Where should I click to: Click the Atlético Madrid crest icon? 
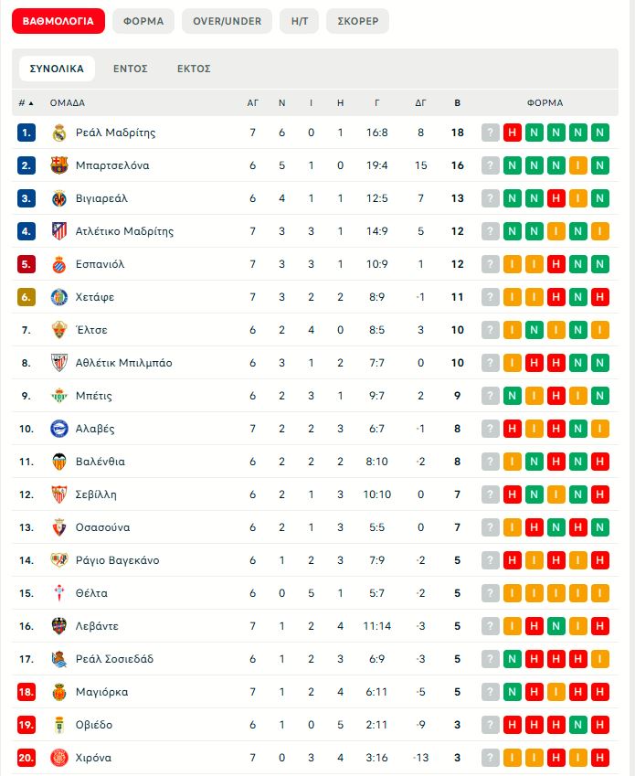[59, 231]
